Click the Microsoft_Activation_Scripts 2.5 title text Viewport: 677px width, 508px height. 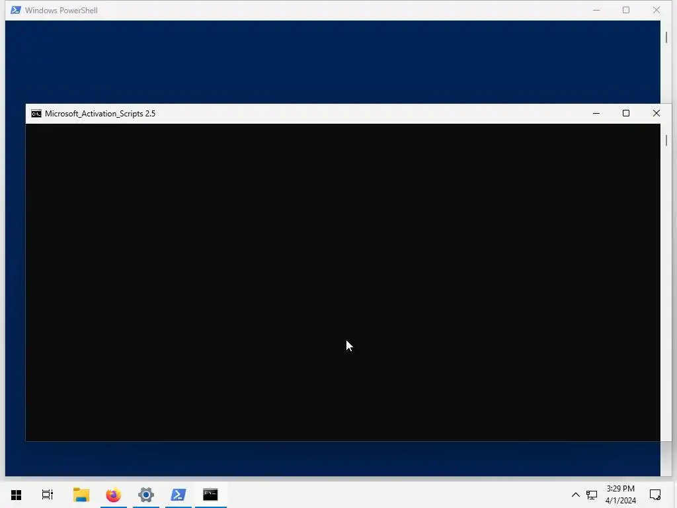(x=100, y=114)
